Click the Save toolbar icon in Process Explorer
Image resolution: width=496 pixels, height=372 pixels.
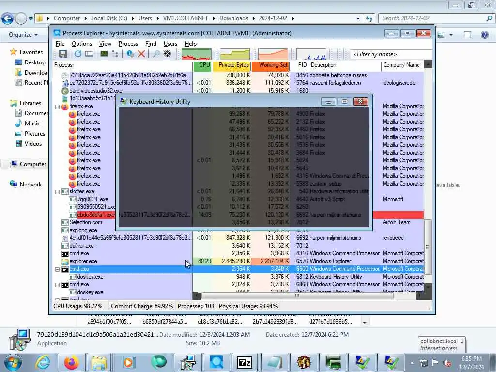point(62,54)
